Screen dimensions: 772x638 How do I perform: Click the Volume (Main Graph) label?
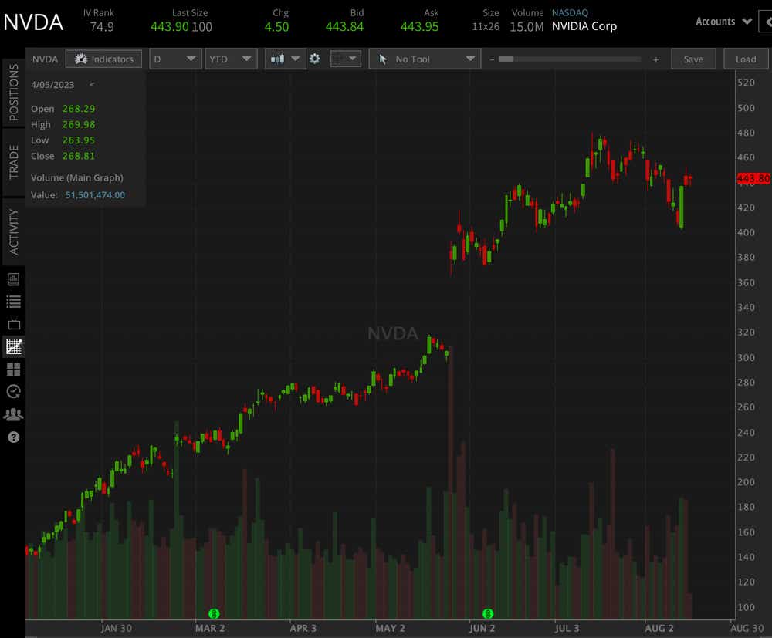(x=76, y=177)
